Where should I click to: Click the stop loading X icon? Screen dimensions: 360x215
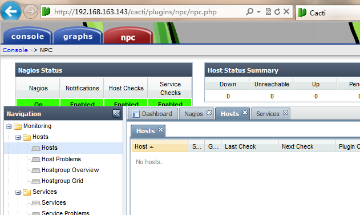286,11
